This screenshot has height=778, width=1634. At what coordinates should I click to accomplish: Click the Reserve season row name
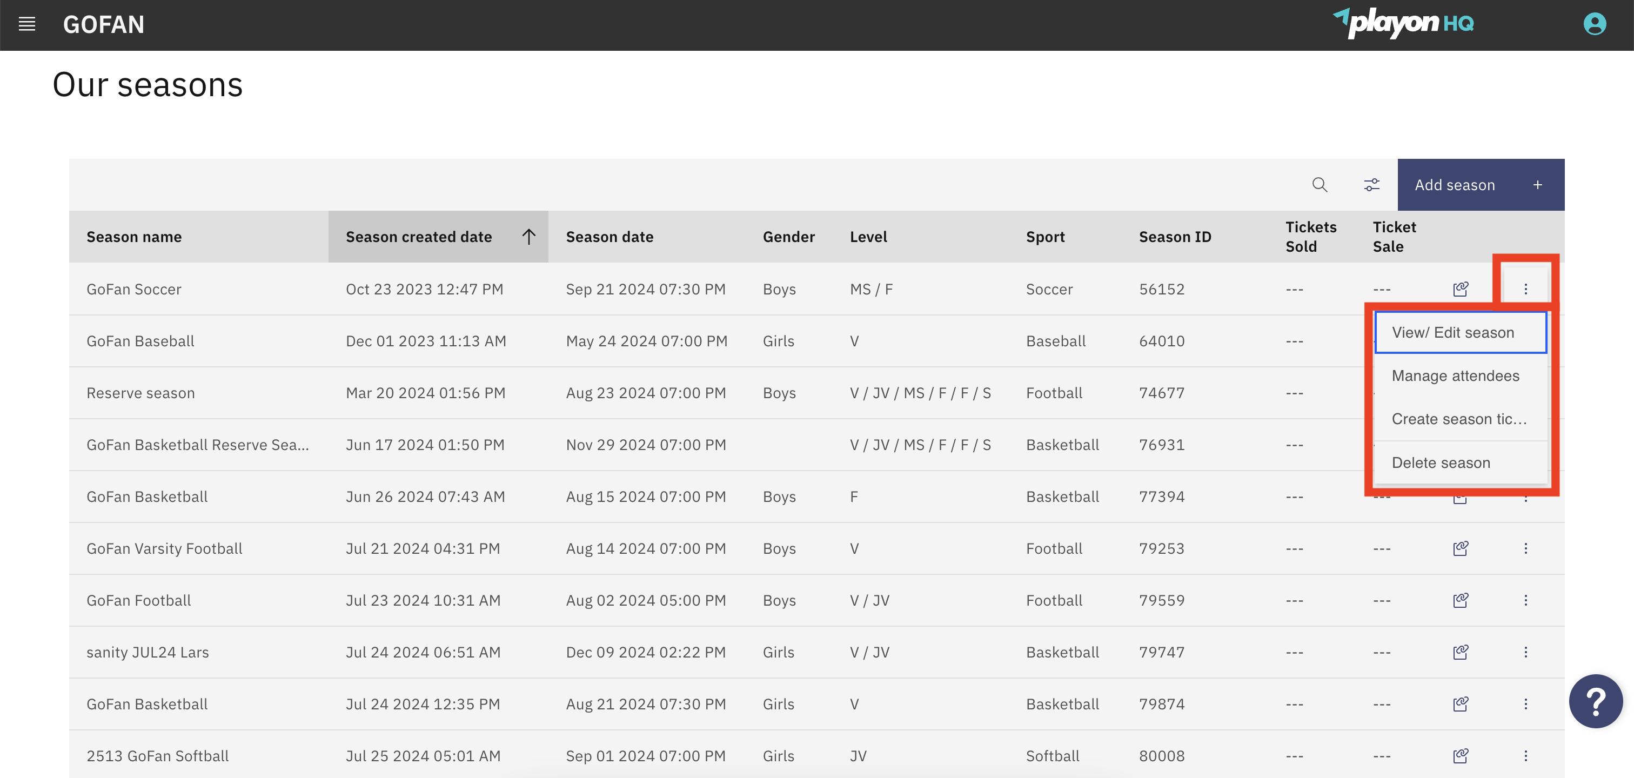[x=140, y=392]
